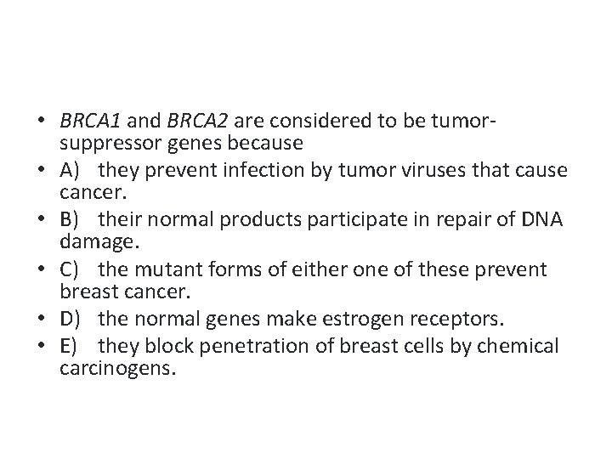This screenshot has height=459, width=612.
Task: Select the answer label A)
Action: 71,170
